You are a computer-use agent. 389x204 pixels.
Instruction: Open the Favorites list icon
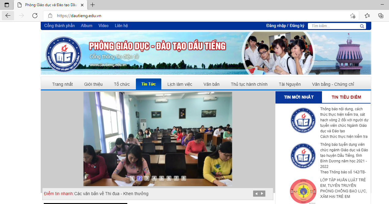(367, 16)
